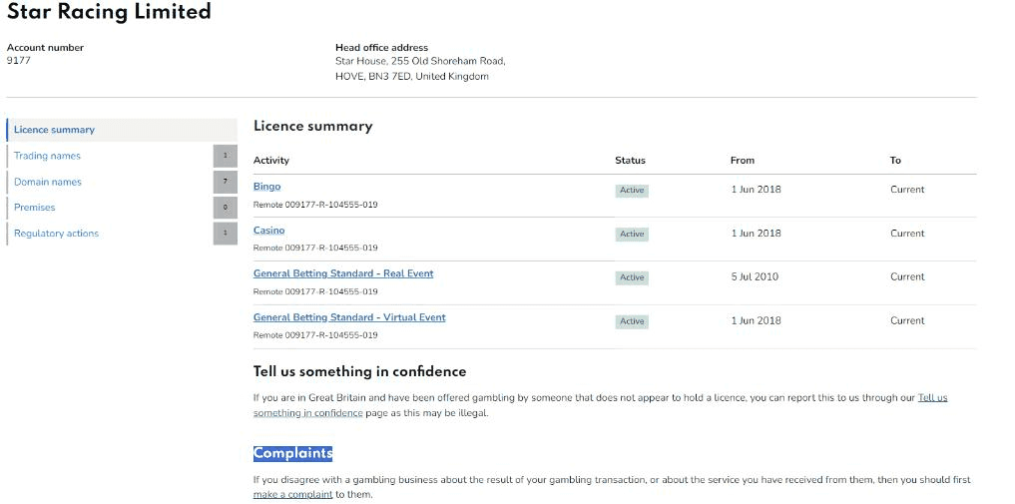Open the Casino activity link
This screenshot has width=1015, height=504.
pos(268,231)
